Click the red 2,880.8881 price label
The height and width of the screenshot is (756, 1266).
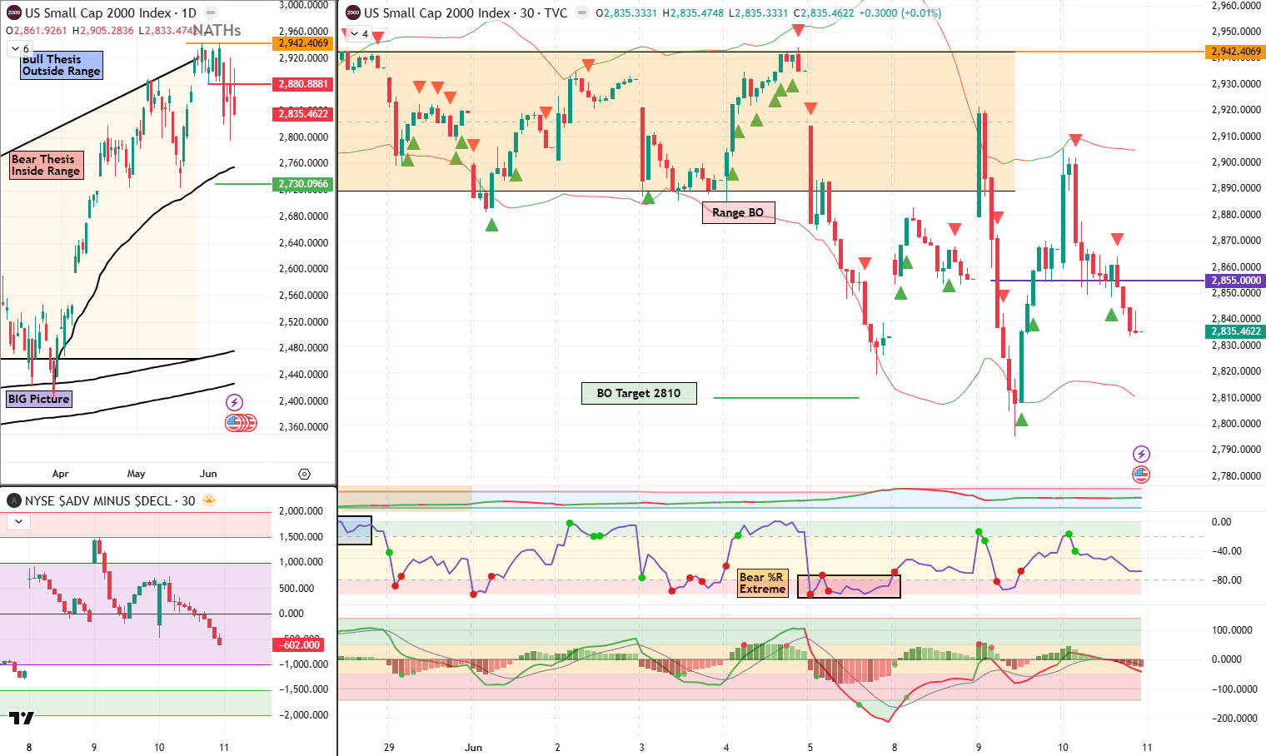pos(303,84)
